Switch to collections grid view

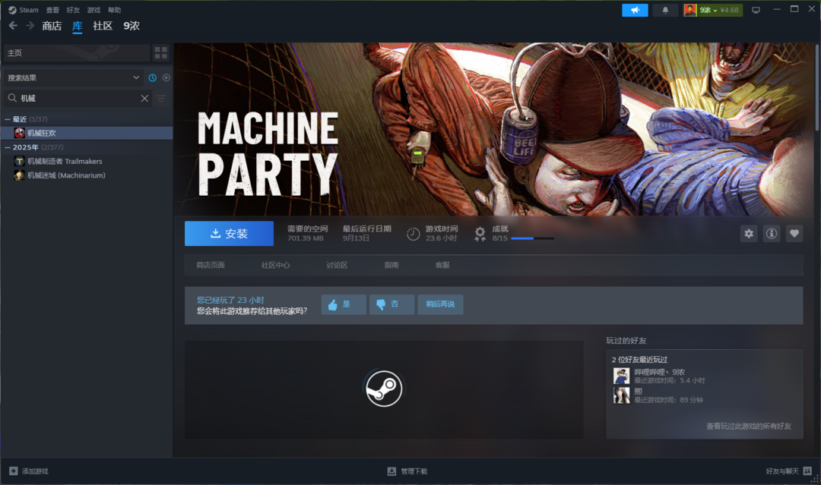[x=160, y=53]
